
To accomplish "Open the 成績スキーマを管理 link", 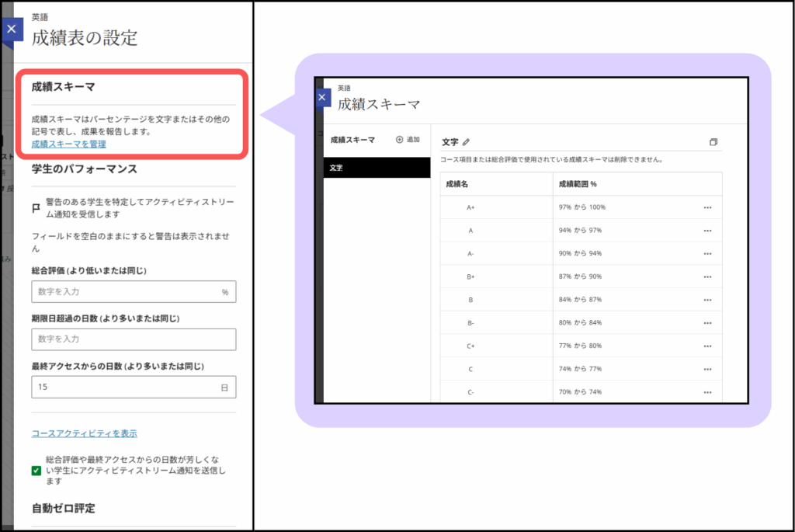I will pyautogui.click(x=68, y=144).
